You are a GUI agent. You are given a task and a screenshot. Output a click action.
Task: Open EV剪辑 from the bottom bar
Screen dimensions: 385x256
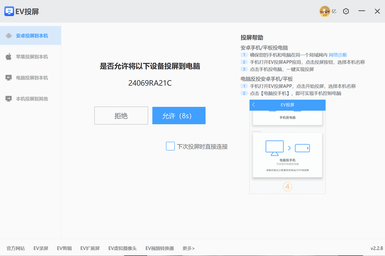pyautogui.click(x=64, y=248)
